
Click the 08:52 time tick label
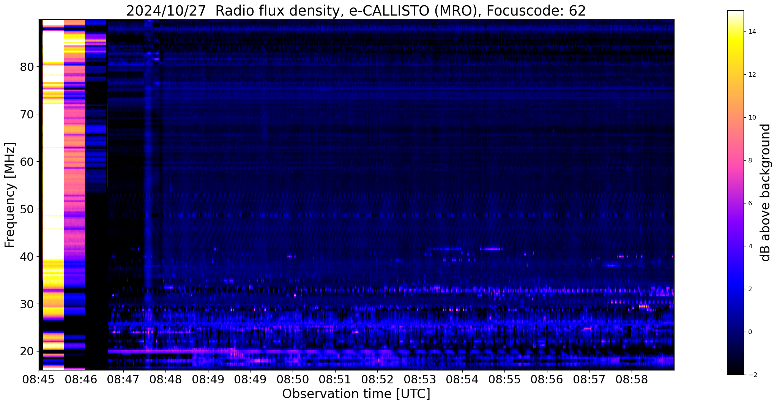tap(377, 380)
